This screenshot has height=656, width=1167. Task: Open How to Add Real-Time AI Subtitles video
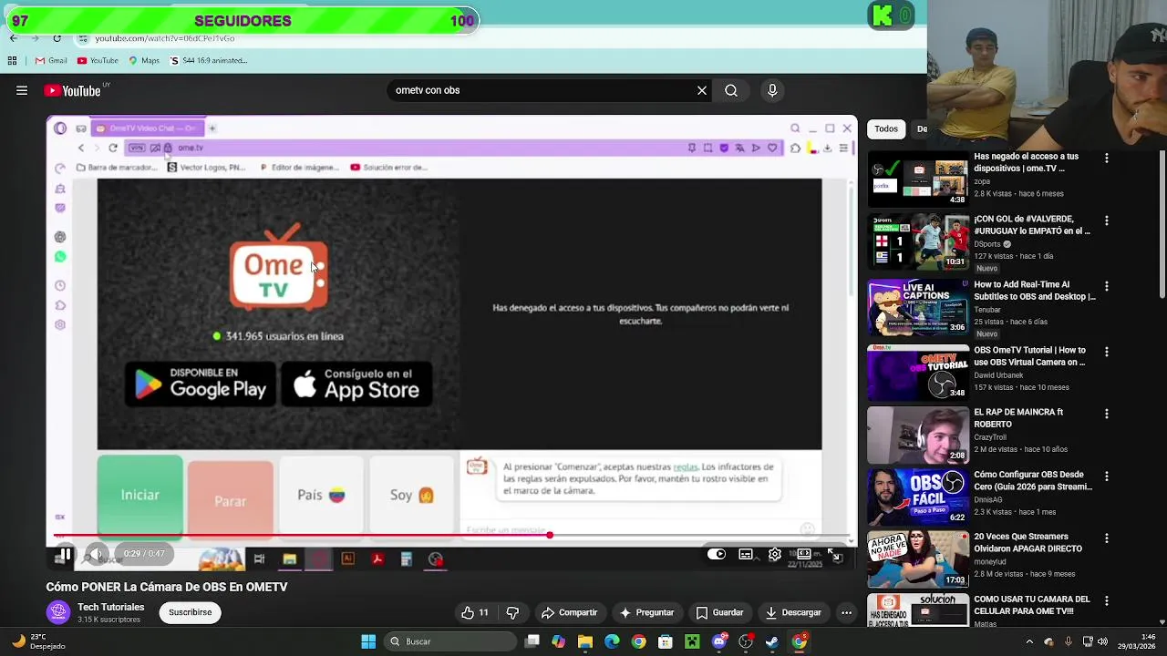(x=1034, y=290)
